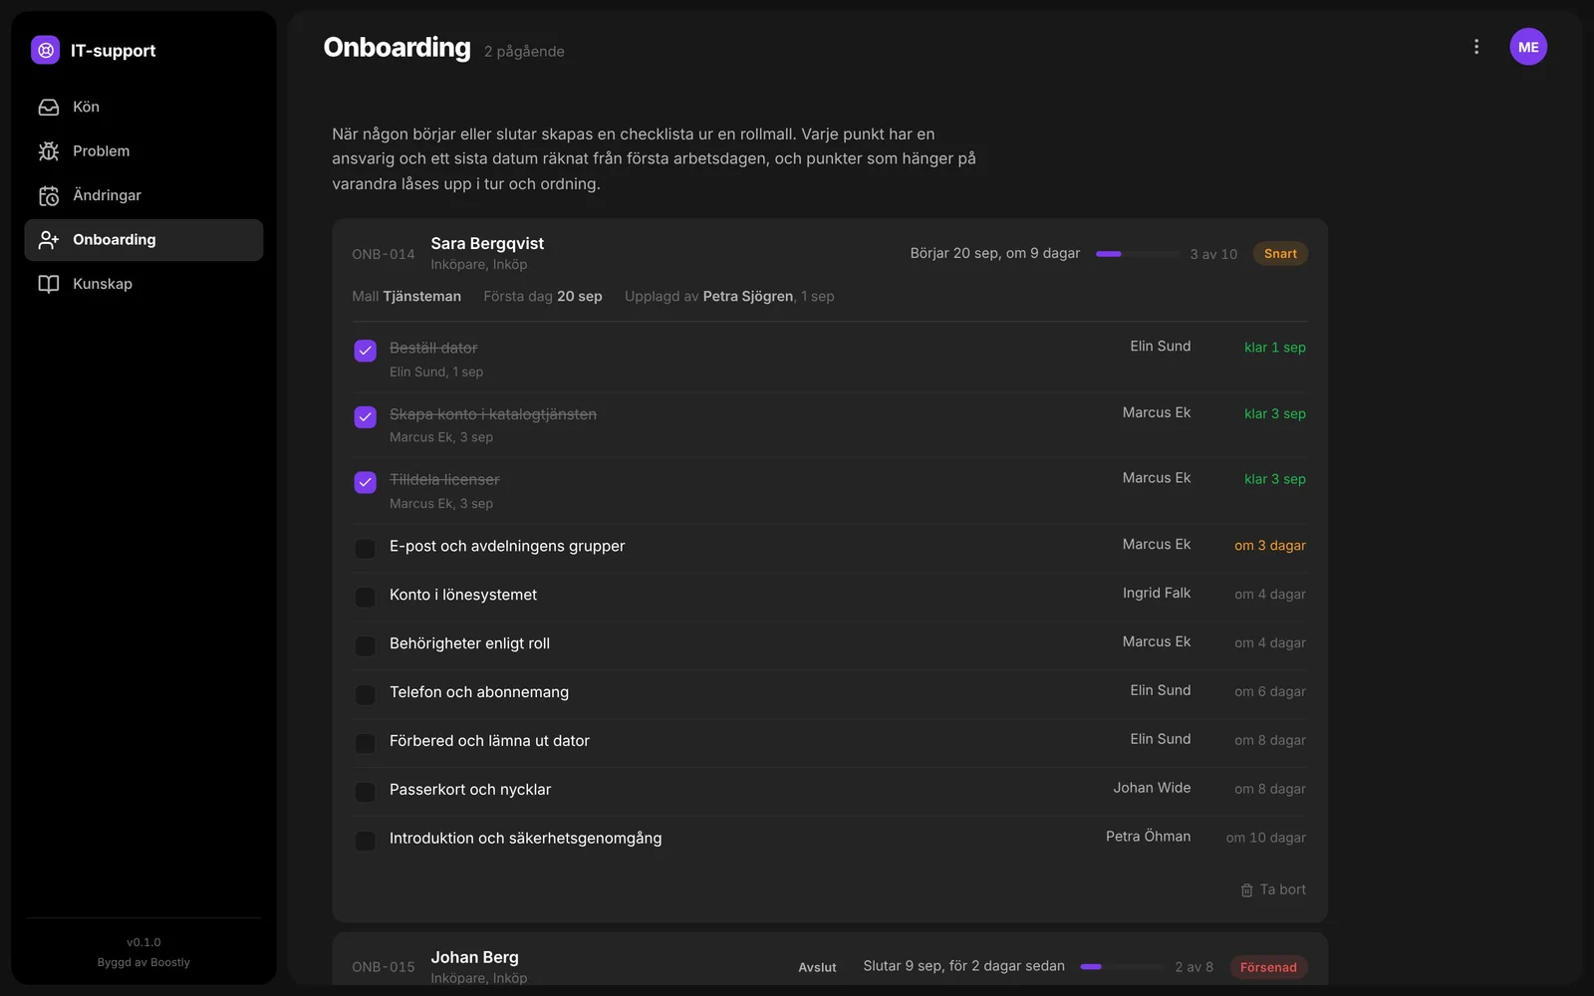Open the three-dot more options menu
Screen dimensions: 1594x996
coord(1476,47)
